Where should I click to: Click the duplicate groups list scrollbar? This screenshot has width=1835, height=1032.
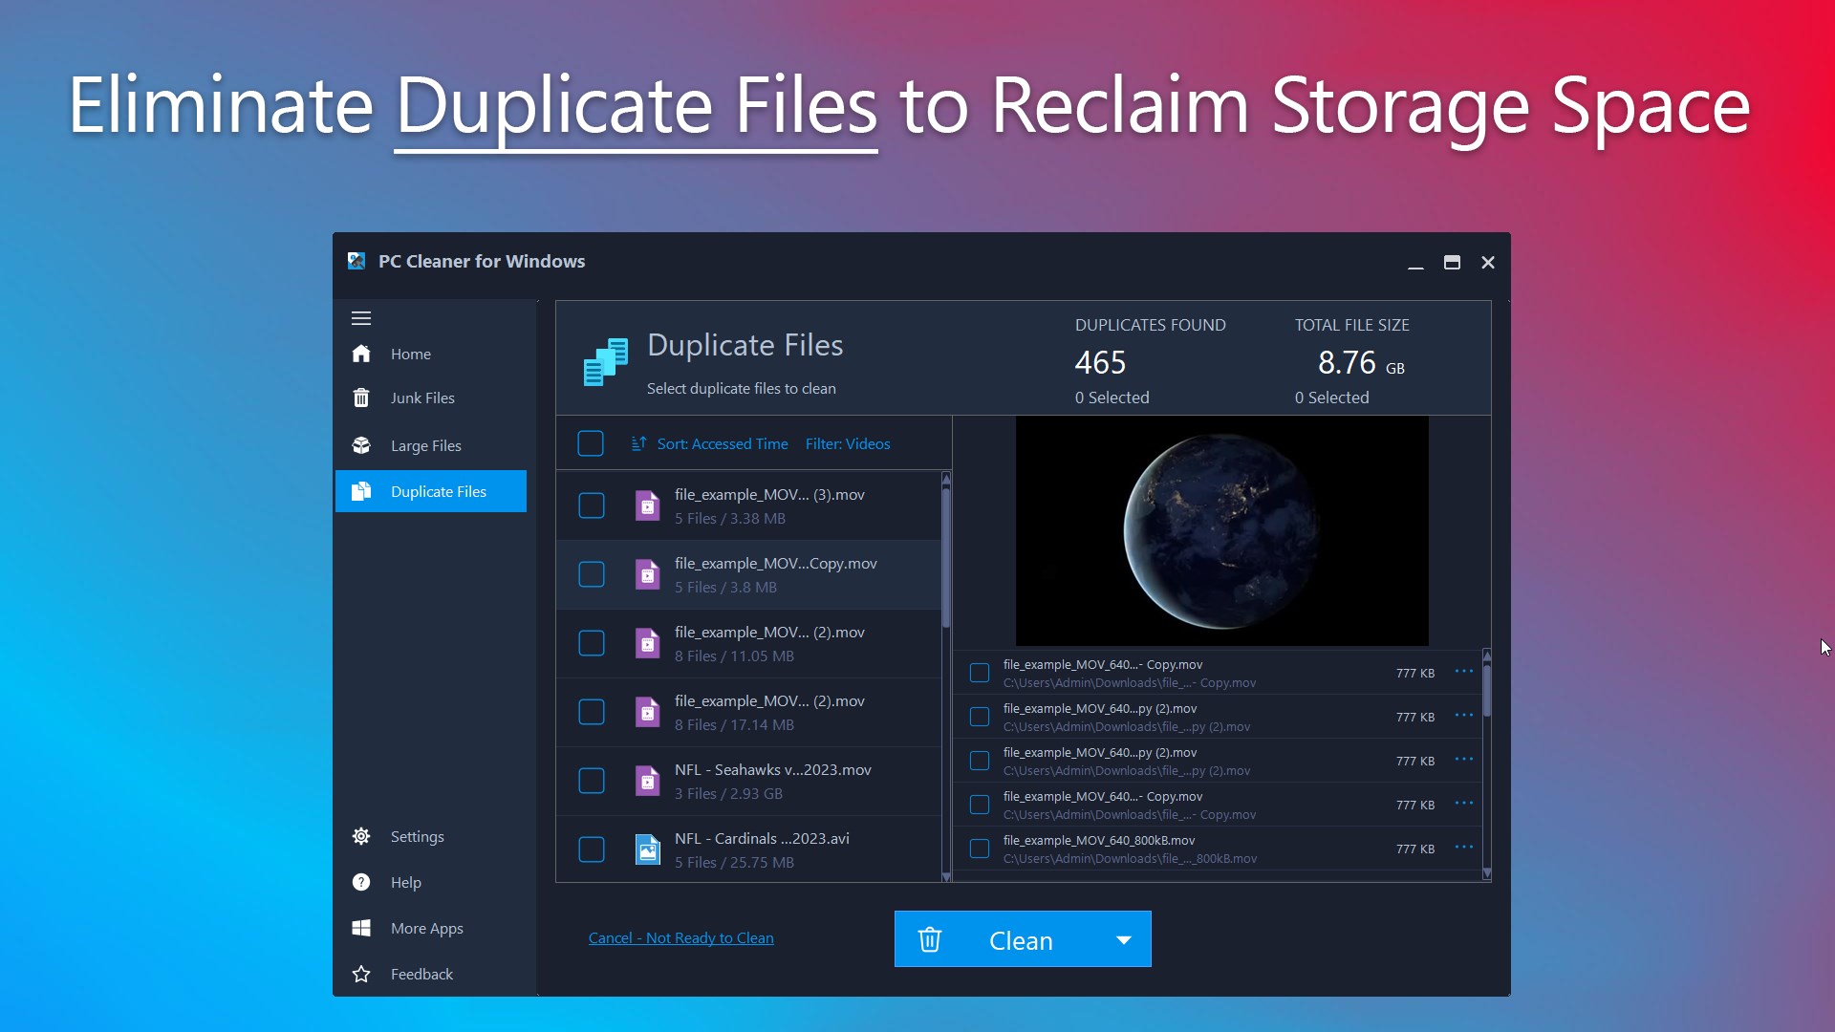946,559
